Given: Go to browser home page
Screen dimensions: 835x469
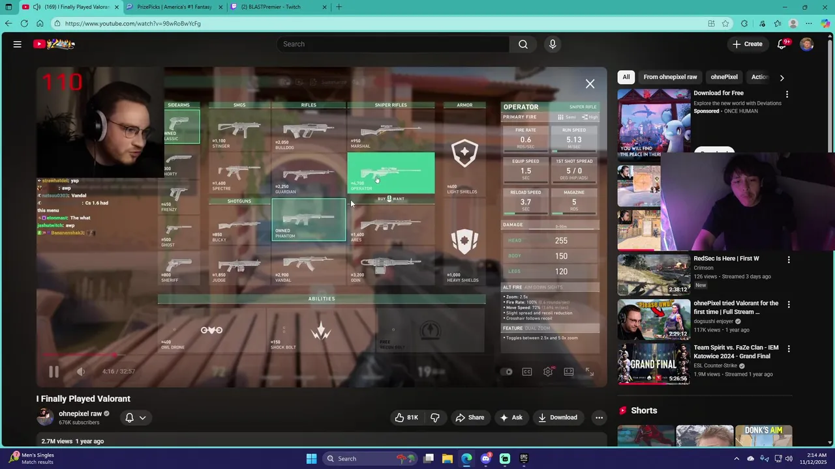Looking at the screenshot, I should click(40, 23).
